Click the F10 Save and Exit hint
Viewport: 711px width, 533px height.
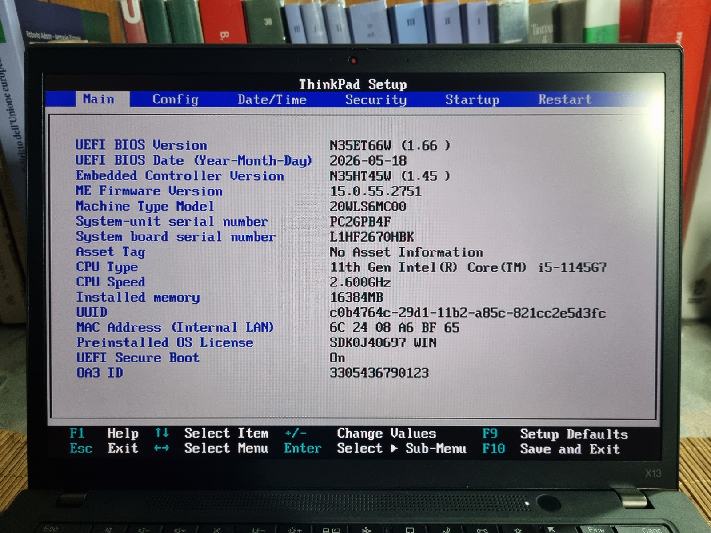point(551,449)
